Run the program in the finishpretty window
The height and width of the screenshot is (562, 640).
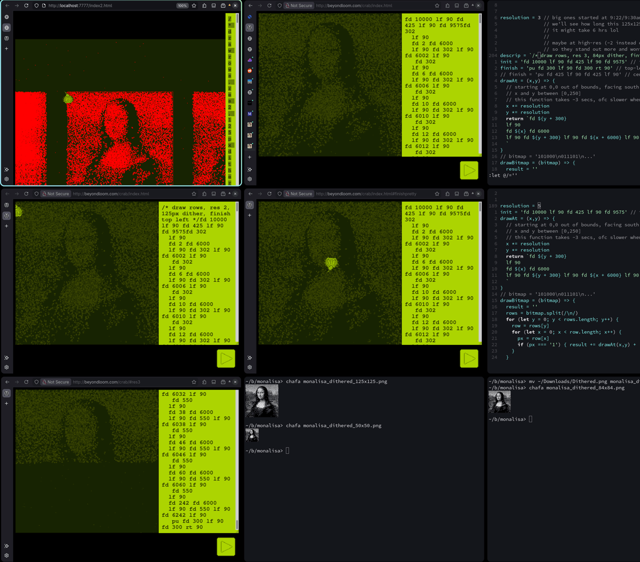[x=469, y=359]
